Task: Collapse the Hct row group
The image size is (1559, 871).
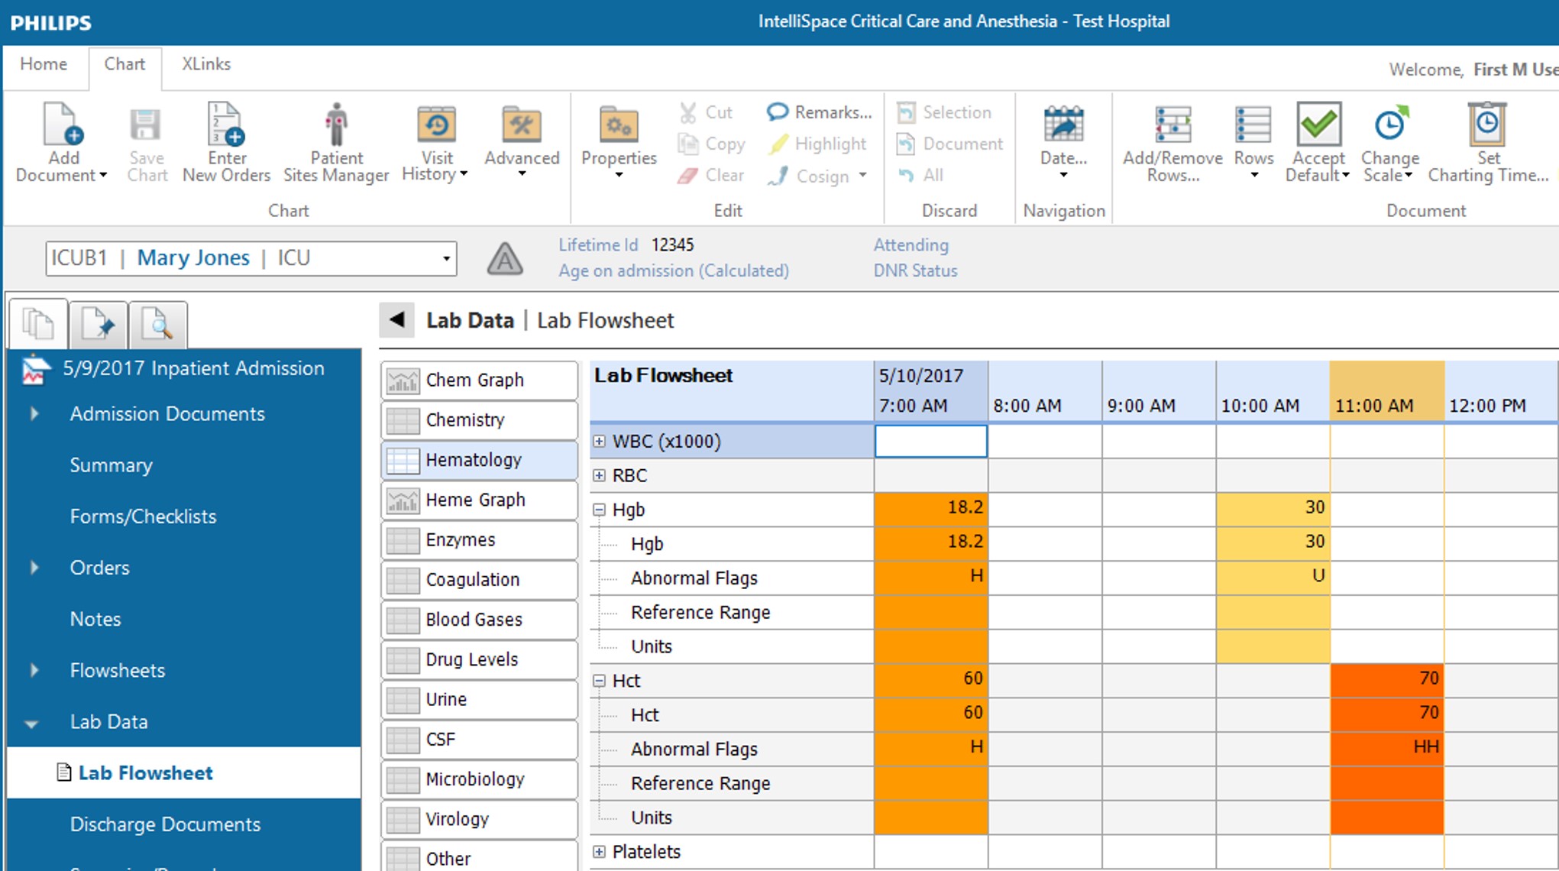Action: [600, 681]
